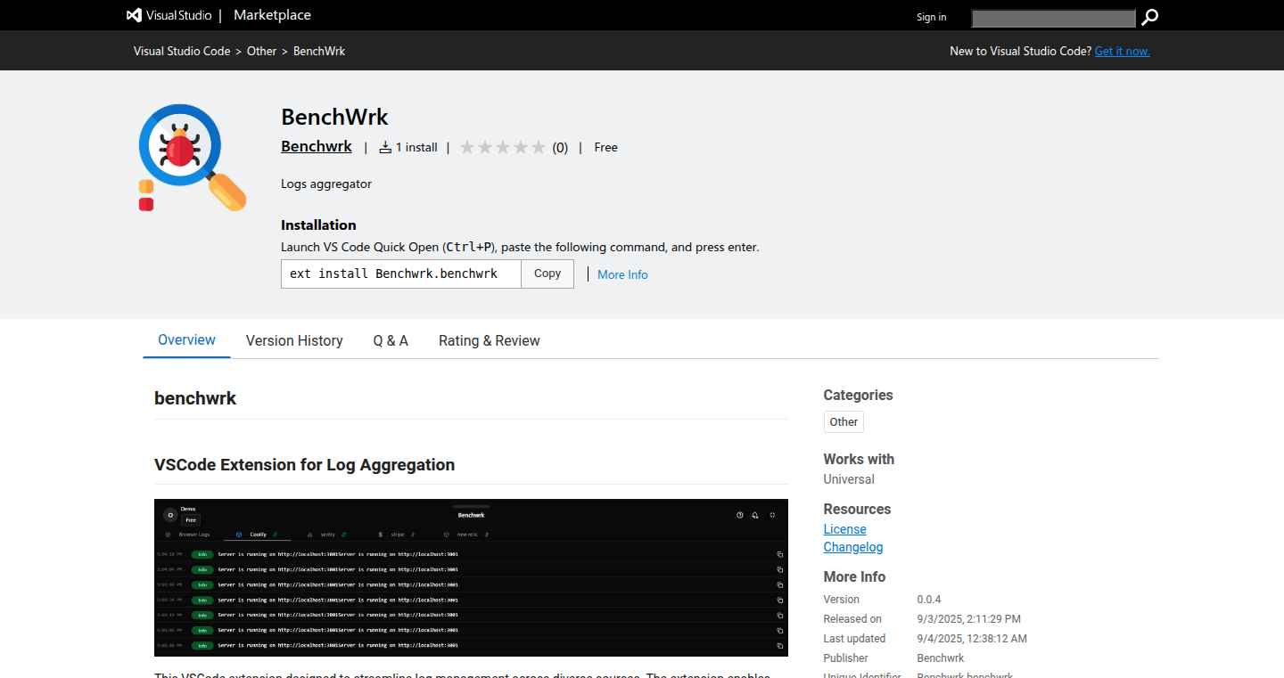This screenshot has width=1284, height=678.
Task: Open the Changelog resource link
Action: coord(853,547)
